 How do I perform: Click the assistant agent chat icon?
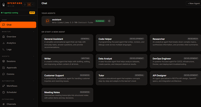[x=47, y=21]
